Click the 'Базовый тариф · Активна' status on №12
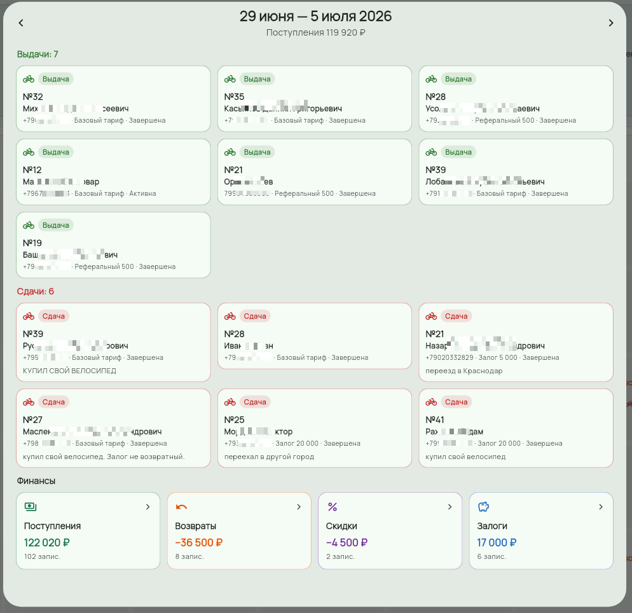Viewport: 632px width, 613px height. (115, 193)
